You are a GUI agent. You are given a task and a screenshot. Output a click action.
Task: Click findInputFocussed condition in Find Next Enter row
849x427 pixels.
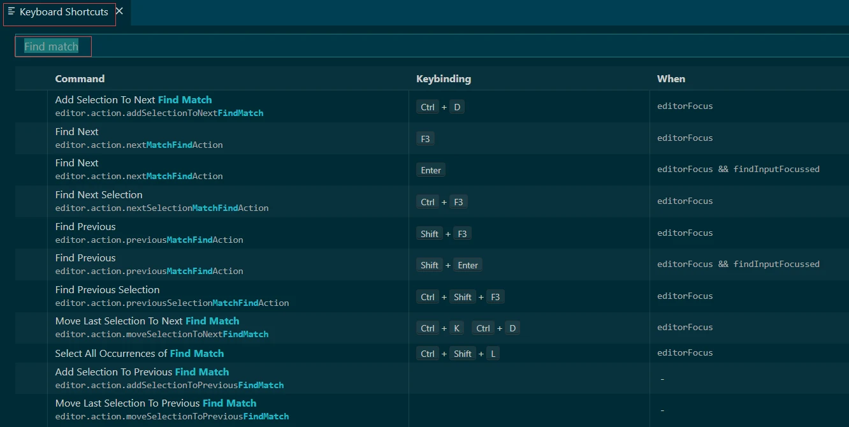pyautogui.click(x=776, y=169)
